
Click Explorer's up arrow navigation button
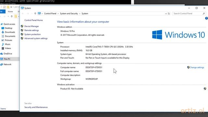pyautogui.click(x=12, y=17)
